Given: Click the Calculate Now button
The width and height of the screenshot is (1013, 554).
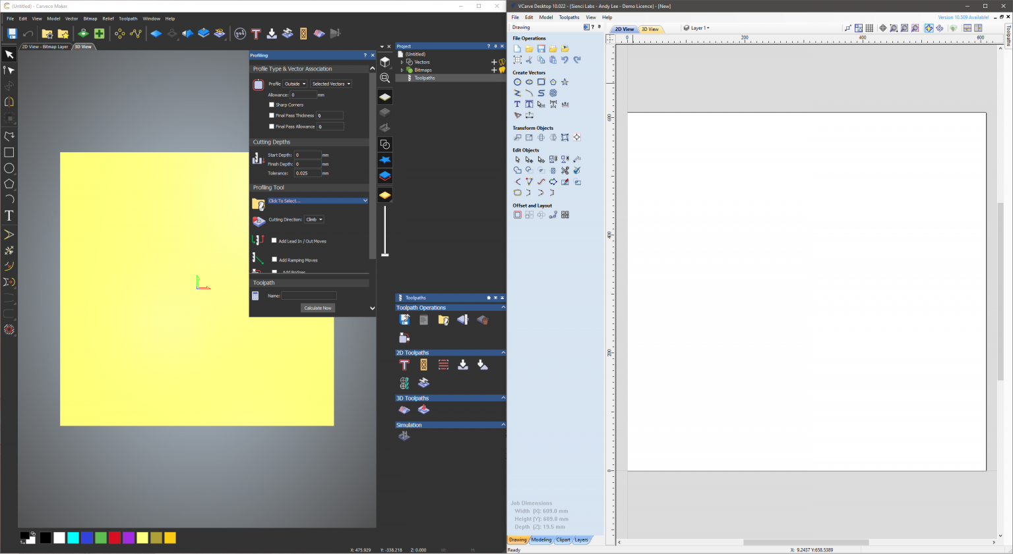Looking at the screenshot, I should (x=317, y=308).
